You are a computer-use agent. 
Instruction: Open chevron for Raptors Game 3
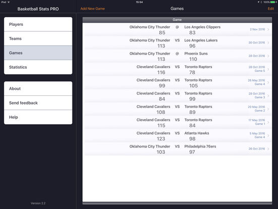point(268,96)
